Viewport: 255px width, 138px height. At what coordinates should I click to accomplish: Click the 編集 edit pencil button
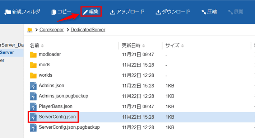[x=91, y=11]
